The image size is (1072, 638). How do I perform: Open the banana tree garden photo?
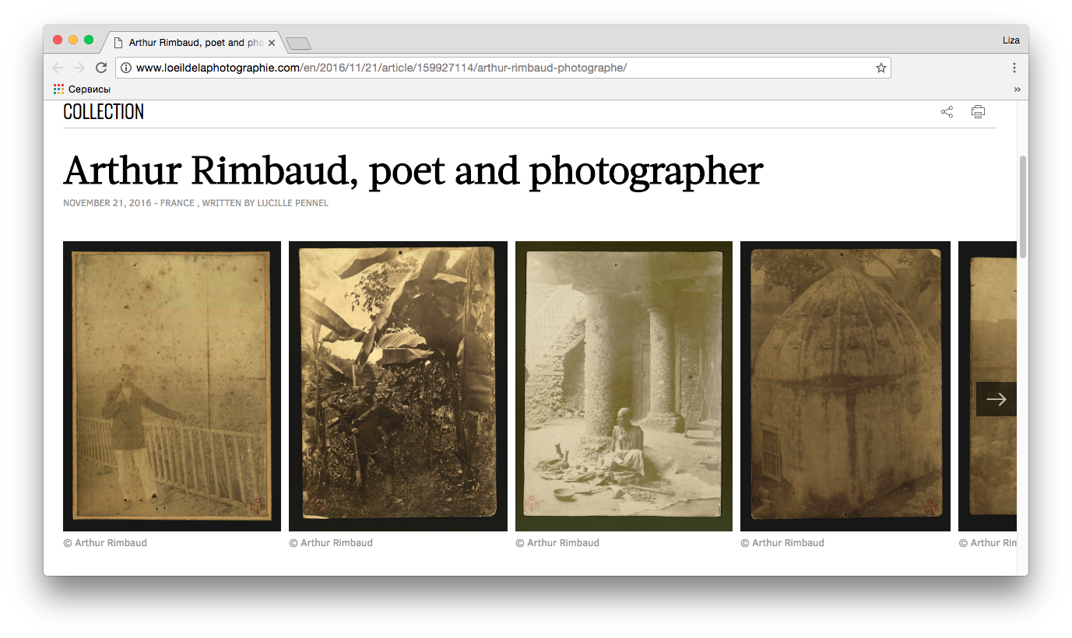pyautogui.click(x=398, y=386)
